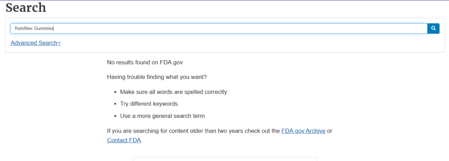
Task: Select the Search page heading
Action: pyautogui.click(x=26, y=7)
